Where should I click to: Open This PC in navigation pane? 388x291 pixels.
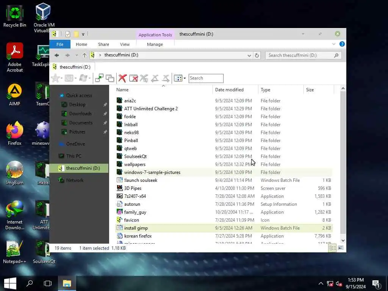click(x=74, y=156)
